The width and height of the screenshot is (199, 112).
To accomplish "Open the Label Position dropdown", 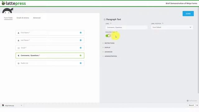I will 172,27.
